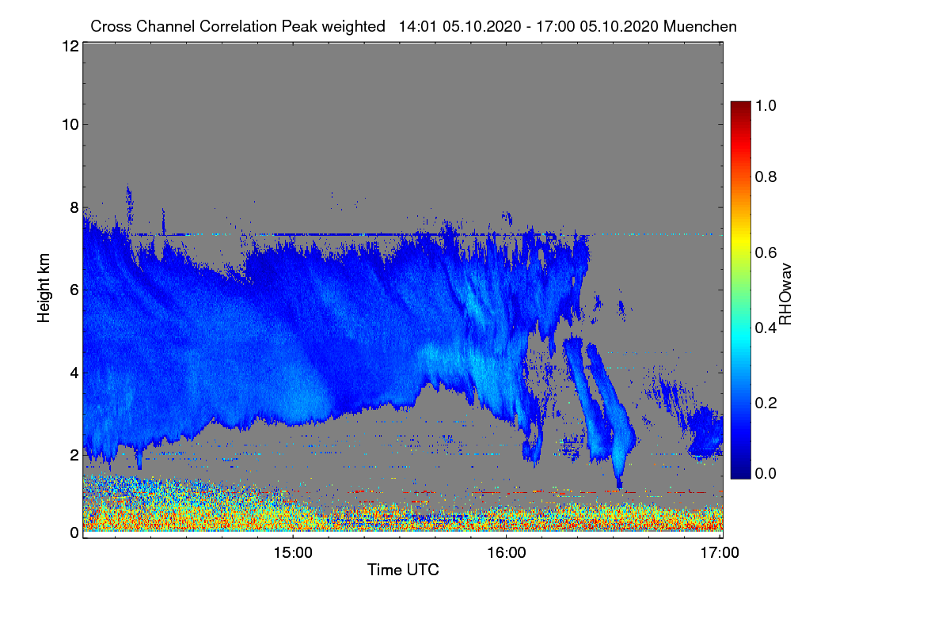This screenshot has width=950, height=633.
Task: Click the 'RHOwav' colorbar label
Action: pos(785,294)
